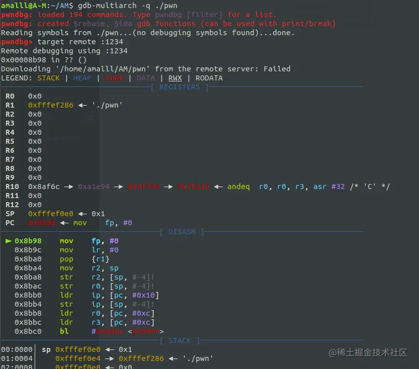Click R1 value 0xfffef286
The image size is (419, 369).
click(50, 105)
